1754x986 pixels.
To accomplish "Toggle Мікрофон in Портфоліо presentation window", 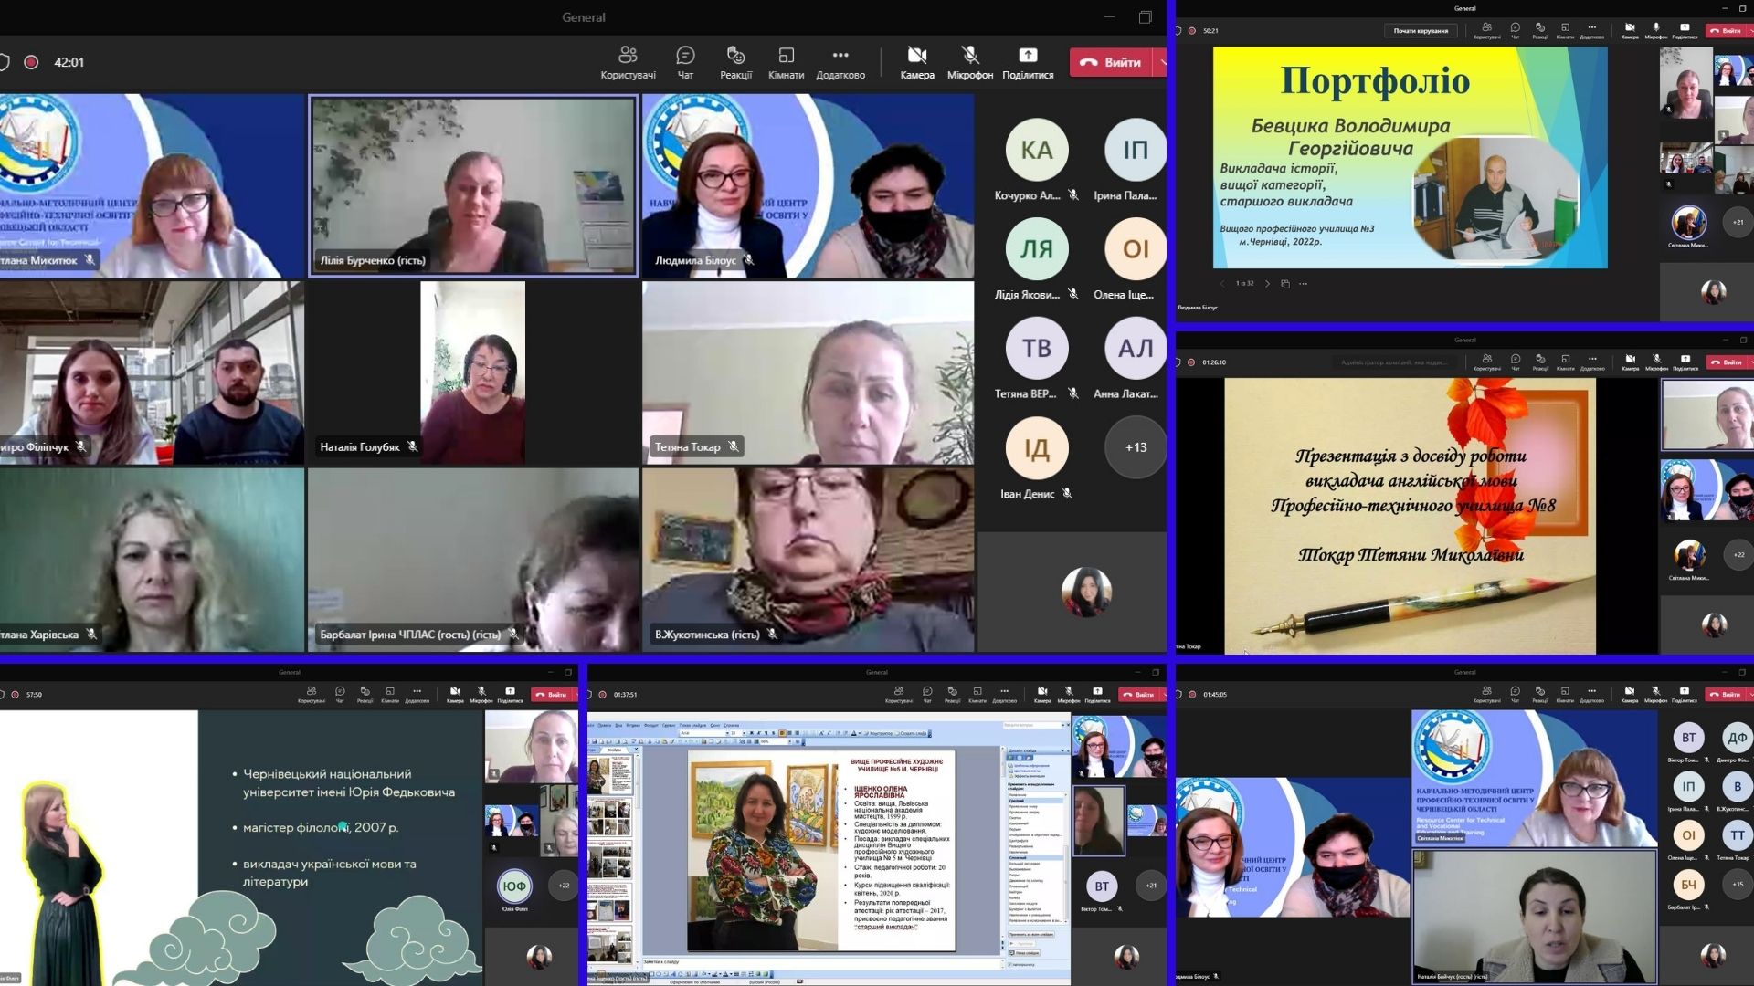I will (1656, 30).
